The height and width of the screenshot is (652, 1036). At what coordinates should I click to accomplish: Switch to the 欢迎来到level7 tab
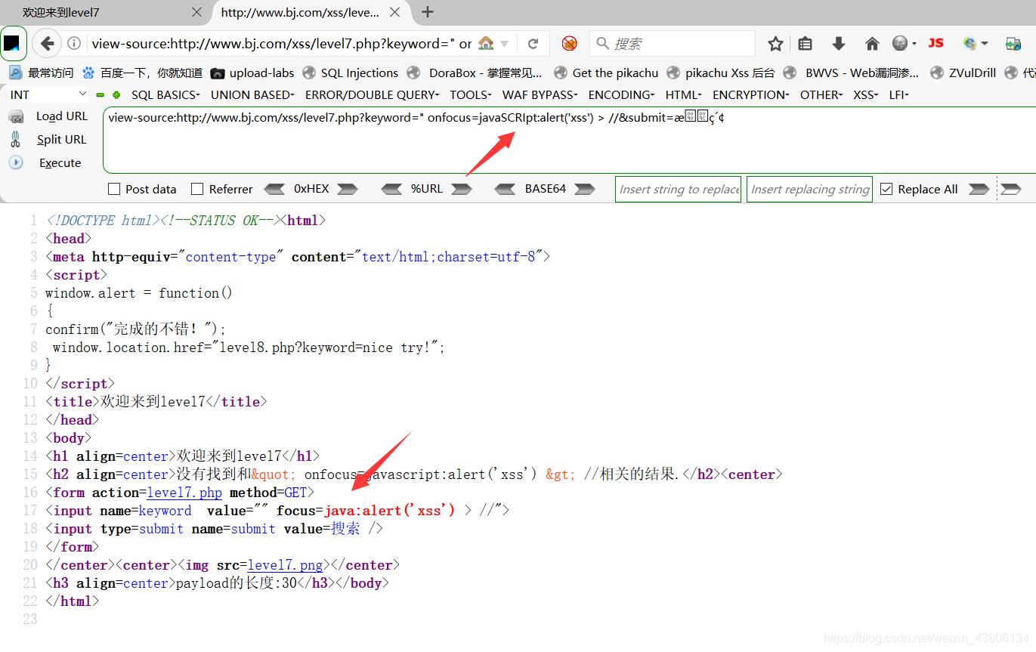point(105,12)
